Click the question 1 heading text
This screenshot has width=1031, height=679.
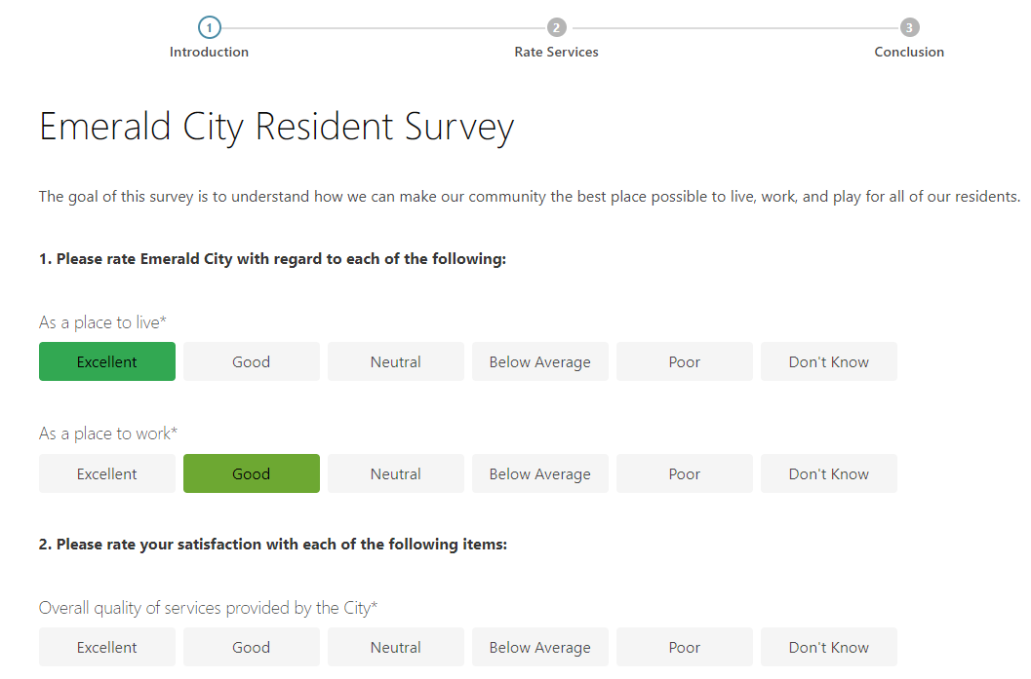tap(272, 259)
